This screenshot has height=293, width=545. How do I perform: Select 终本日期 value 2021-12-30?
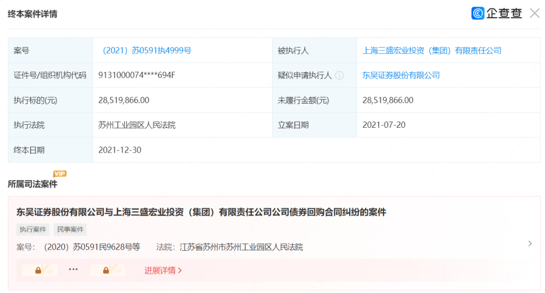click(120, 150)
